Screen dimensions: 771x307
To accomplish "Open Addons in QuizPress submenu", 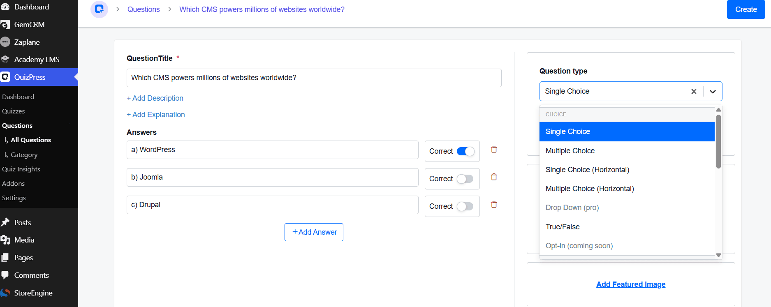I will pos(14,183).
